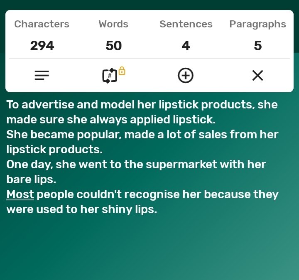Select the Characters statistic label

(x=42, y=24)
